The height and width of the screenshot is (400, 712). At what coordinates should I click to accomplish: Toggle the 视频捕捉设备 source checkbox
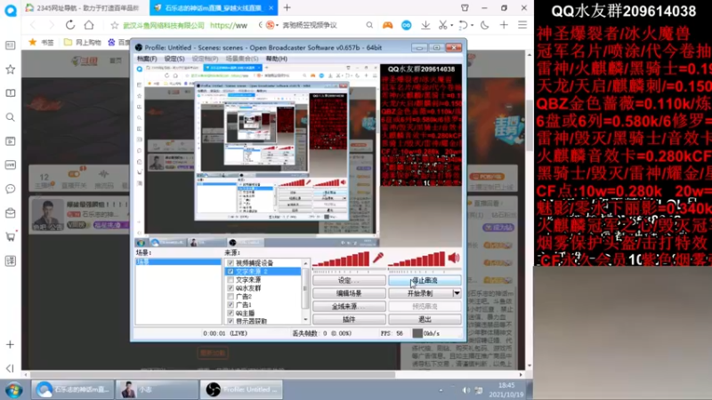click(231, 263)
